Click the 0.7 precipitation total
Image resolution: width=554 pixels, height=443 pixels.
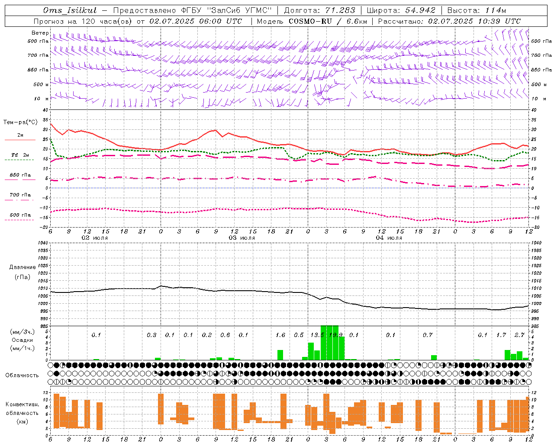pos(428,335)
